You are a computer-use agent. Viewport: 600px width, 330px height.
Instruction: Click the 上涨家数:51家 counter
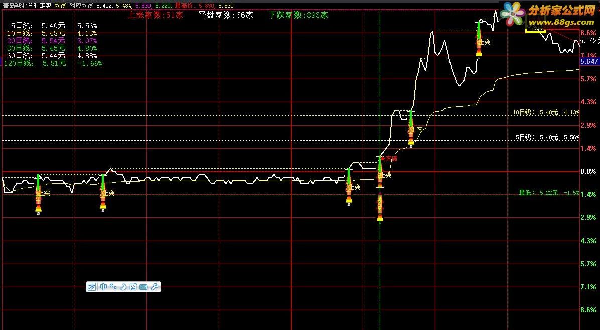click(156, 15)
